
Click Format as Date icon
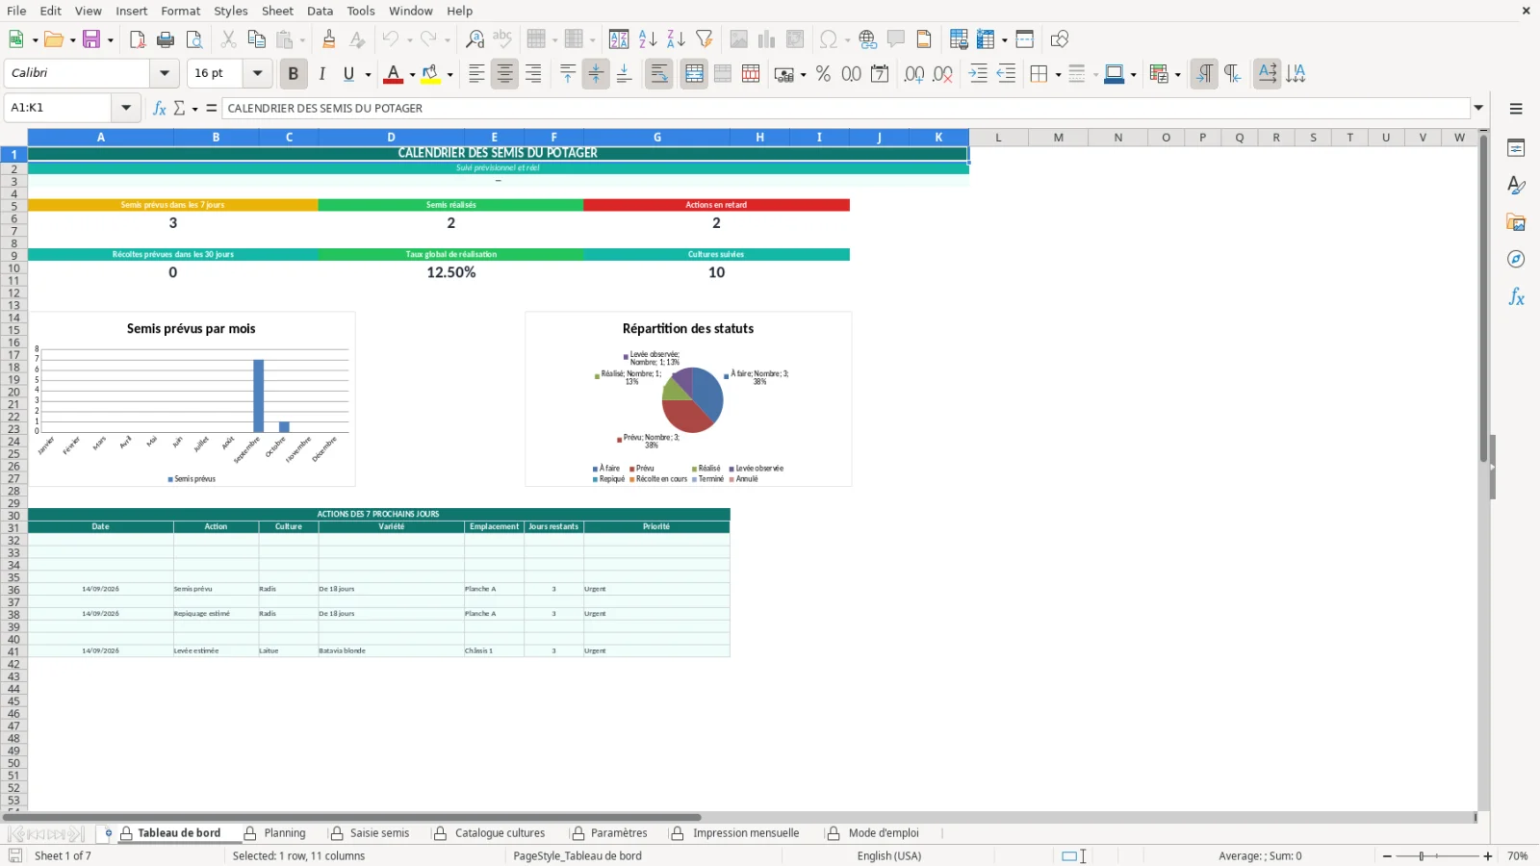click(880, 74)
